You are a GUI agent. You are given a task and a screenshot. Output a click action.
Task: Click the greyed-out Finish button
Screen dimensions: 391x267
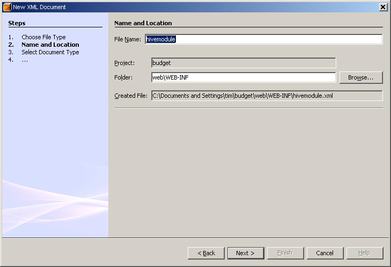coord(285,253)
